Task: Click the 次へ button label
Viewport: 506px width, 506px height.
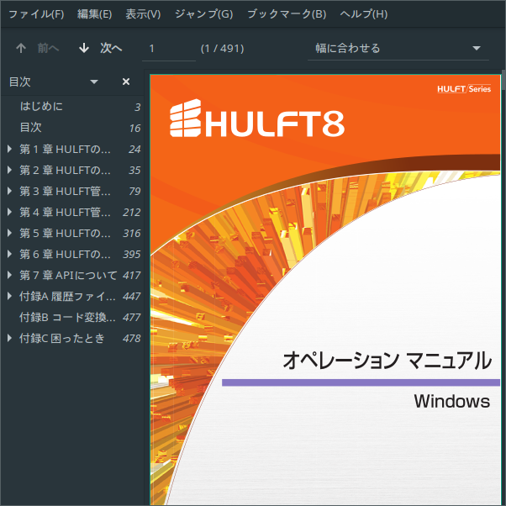Action: pos(111,48)
